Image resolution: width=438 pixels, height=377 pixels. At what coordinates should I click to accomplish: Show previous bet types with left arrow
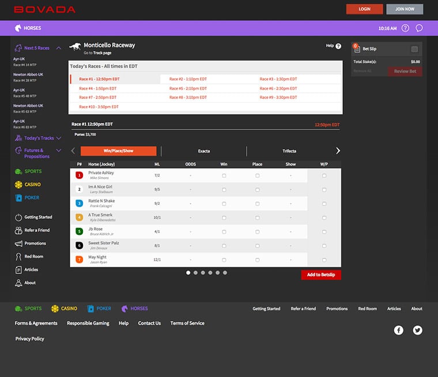pos(73,151)
